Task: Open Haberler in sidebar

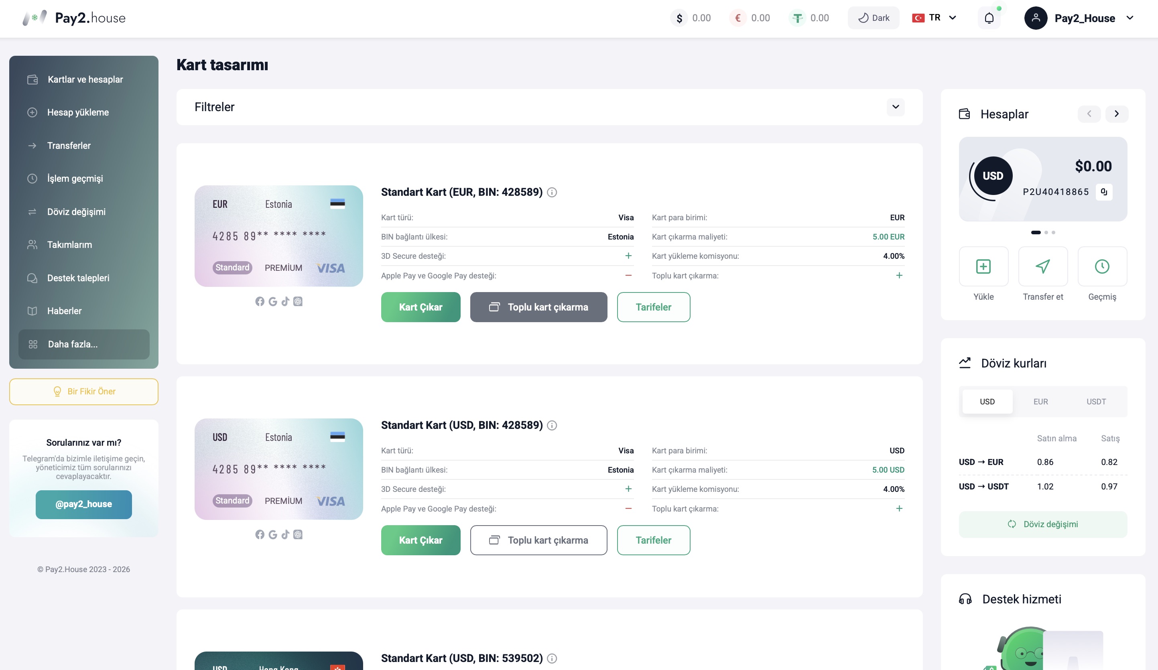Action: (83, 311)
